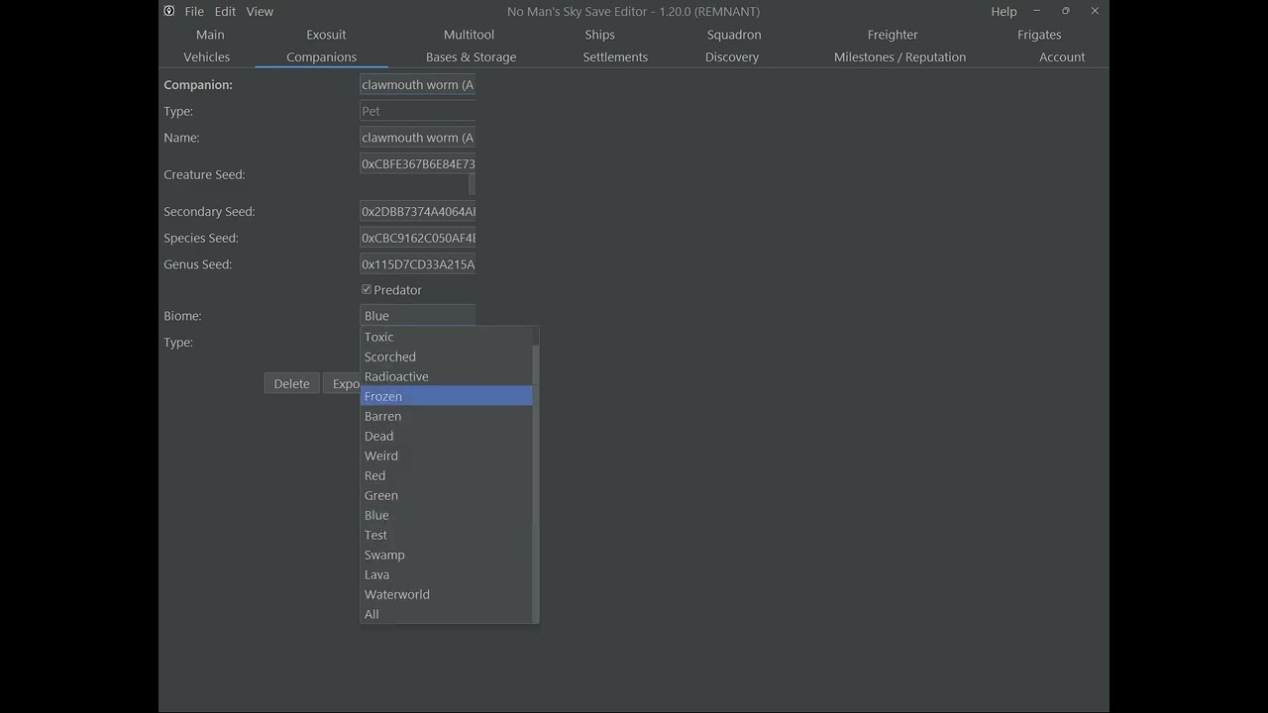Switch to the Multitool tab
The height and width of the screenshot is (713, 1268).
pos(469,35)
